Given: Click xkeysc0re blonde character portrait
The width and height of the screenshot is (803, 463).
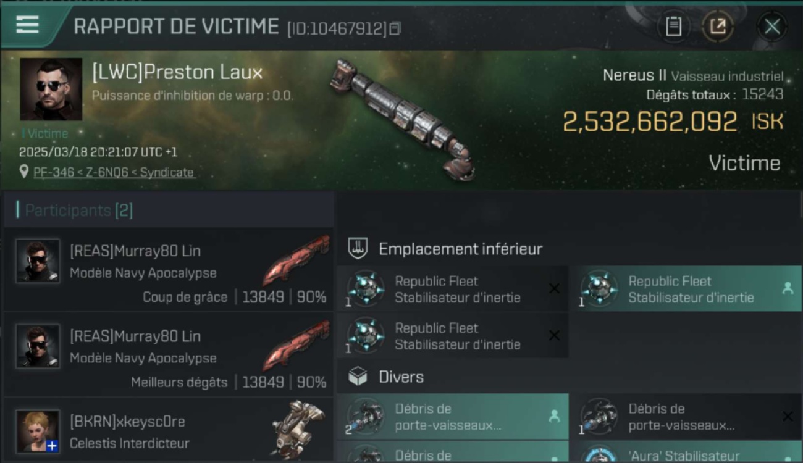Looking at the screenshot, I should click(x=38, y=431).
